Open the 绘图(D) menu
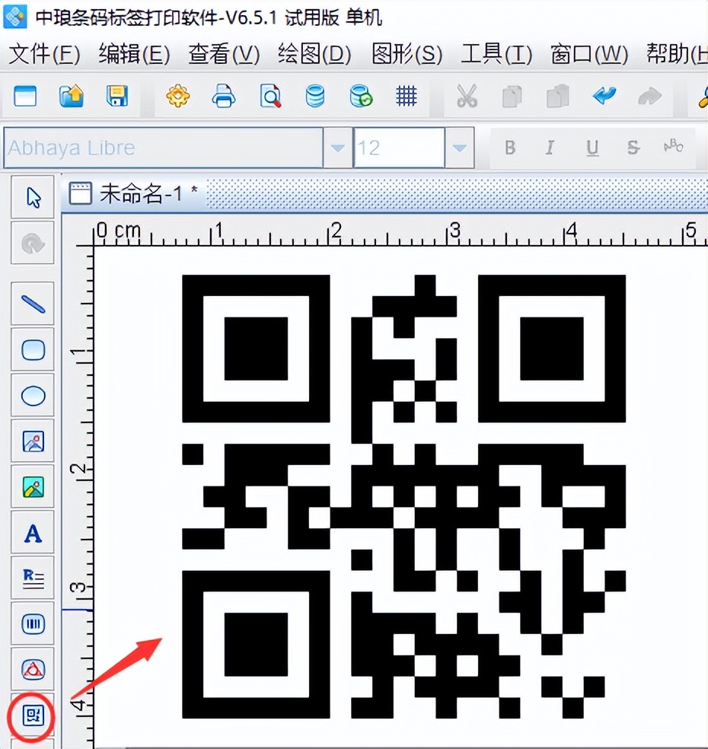708x749 pixels. point(314,53)
